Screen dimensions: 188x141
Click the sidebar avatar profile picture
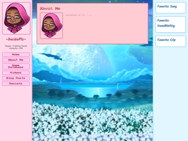tap(16, 18)
